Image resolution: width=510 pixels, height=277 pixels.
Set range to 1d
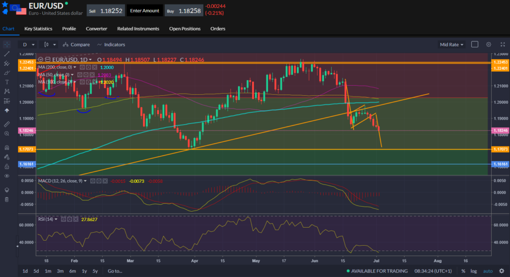25,271
